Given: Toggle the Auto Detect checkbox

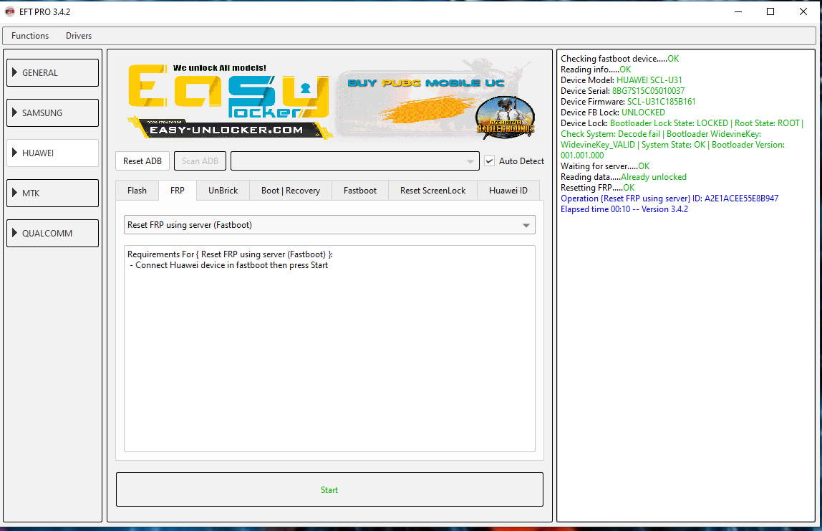Looking at the screenshot, I should point(489,161).
